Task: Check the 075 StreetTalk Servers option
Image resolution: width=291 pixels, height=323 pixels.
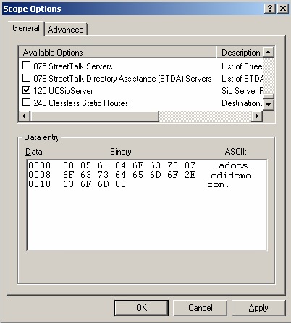Action: 26,66
